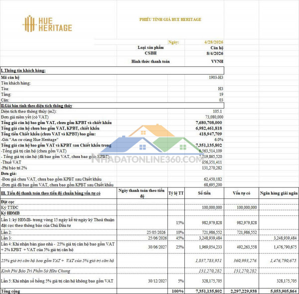The image size is (299, 294).
Task: Select Lần 5 date '30/12/2027'
Action: (x=157, y=281)
